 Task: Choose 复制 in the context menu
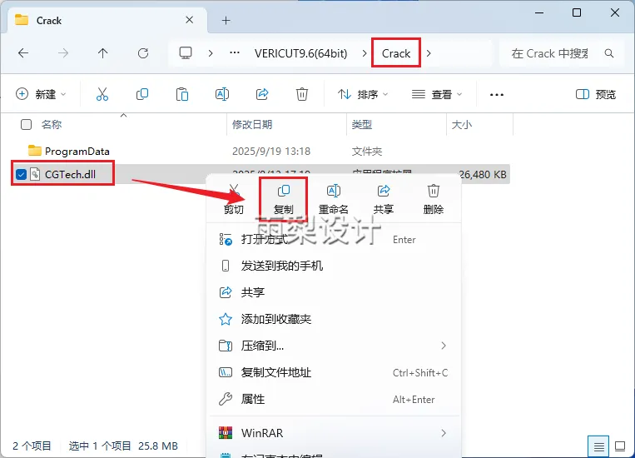coord(283,199)
